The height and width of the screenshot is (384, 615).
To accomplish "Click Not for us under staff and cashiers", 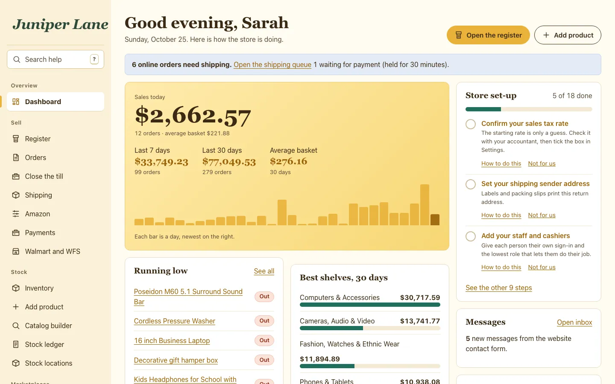I will [542, 267].
